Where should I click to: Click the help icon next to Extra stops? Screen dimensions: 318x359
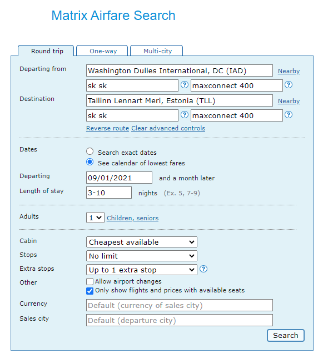203,269
